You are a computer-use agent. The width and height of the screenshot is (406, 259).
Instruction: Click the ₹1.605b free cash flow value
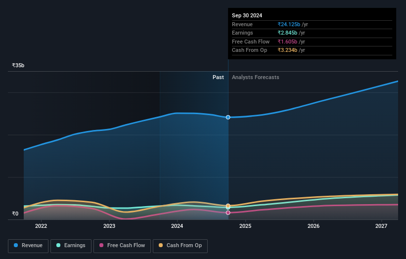click(x=287, y=42)
